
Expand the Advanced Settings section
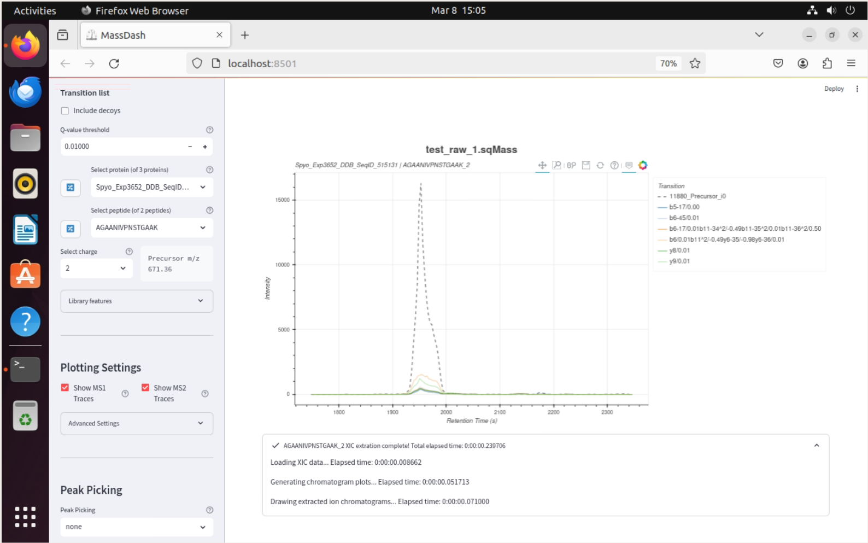click(137, 424)
